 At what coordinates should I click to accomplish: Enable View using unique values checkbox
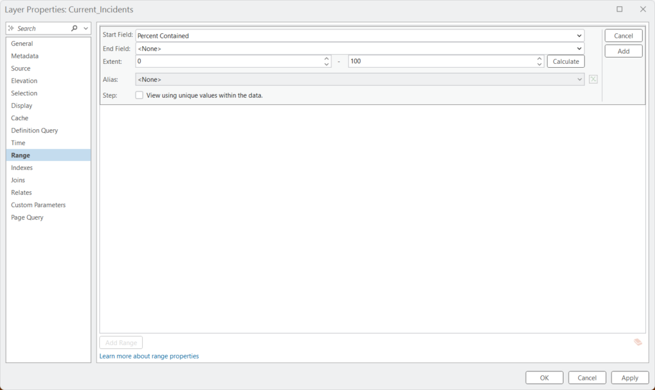tap(139, 95)
